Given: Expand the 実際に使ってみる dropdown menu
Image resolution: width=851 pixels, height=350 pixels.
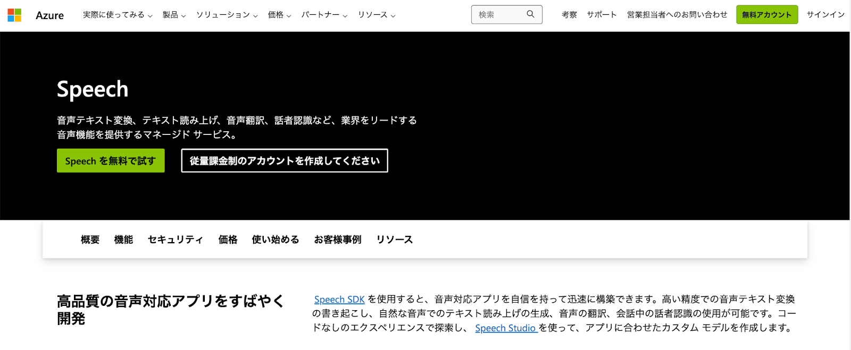Looking at the screenshot, I should click(x=118, y=15).
